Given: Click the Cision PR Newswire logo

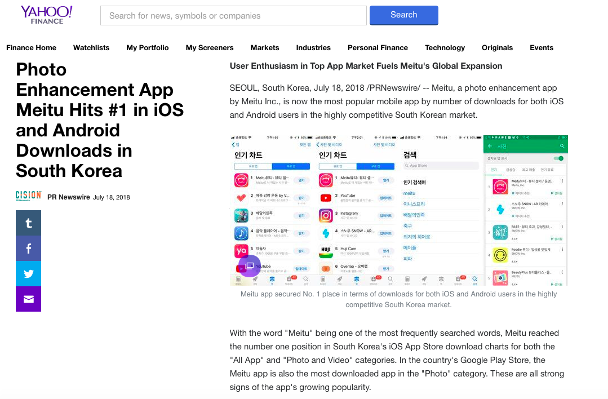Looking at the screenshot, I should tap(28, 196).
